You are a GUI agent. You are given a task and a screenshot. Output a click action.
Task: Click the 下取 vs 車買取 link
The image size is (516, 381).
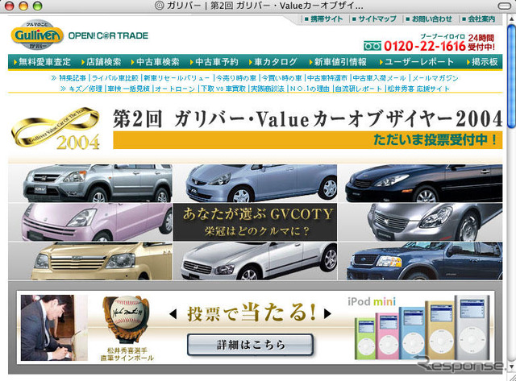(223, 89)
